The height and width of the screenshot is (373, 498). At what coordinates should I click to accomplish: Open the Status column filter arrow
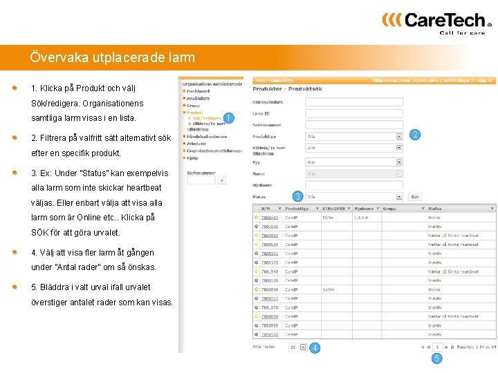click(492, 209)
